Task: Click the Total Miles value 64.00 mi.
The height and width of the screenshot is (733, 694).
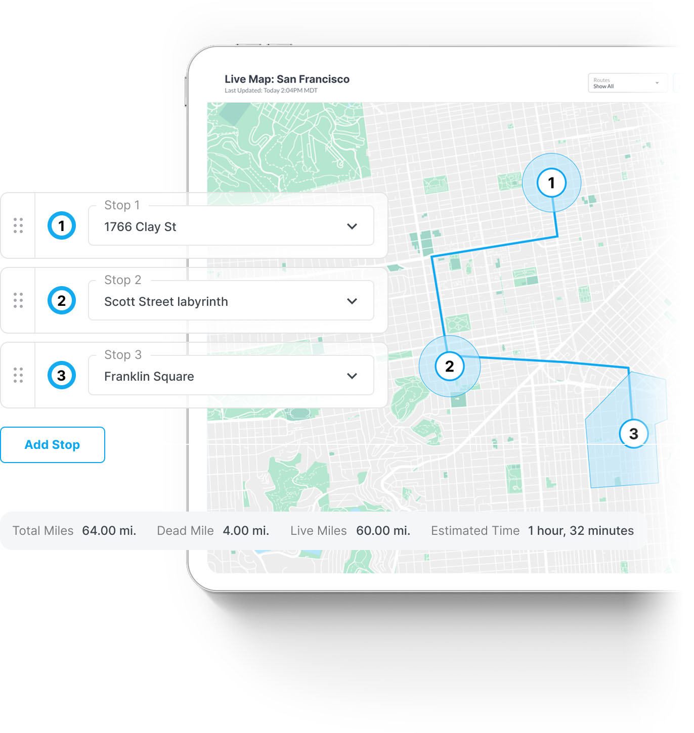Action: tap(109, 531)
